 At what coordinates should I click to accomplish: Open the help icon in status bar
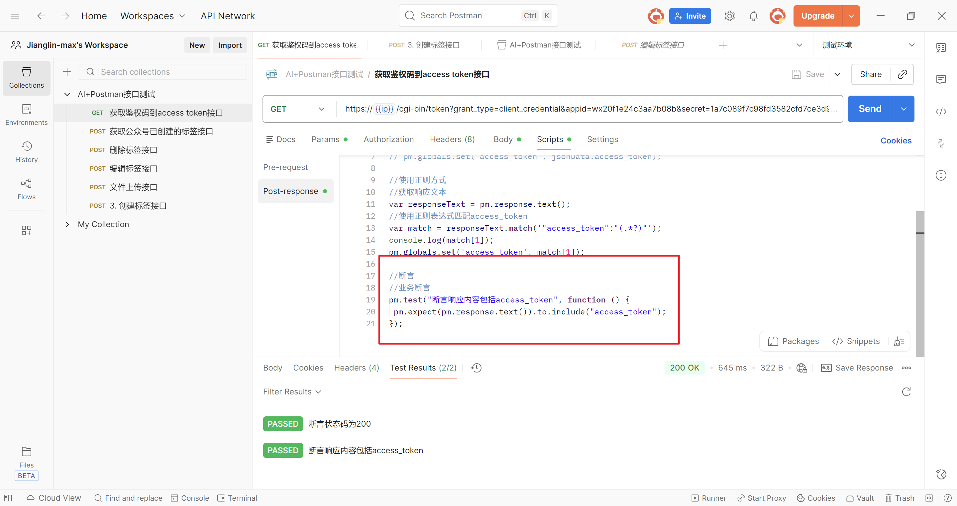click(x=947, y=498)
